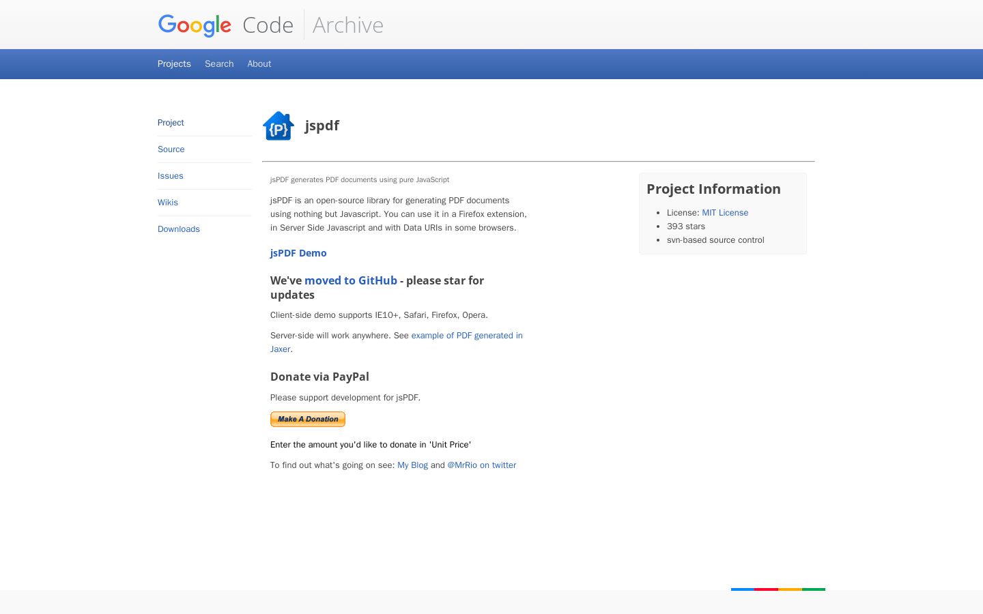Click 'jsPDF generates PDF documents using pure JavaScript' summary
The width and height of the screenshot is (983, 614).
click(x=360, y=180)
